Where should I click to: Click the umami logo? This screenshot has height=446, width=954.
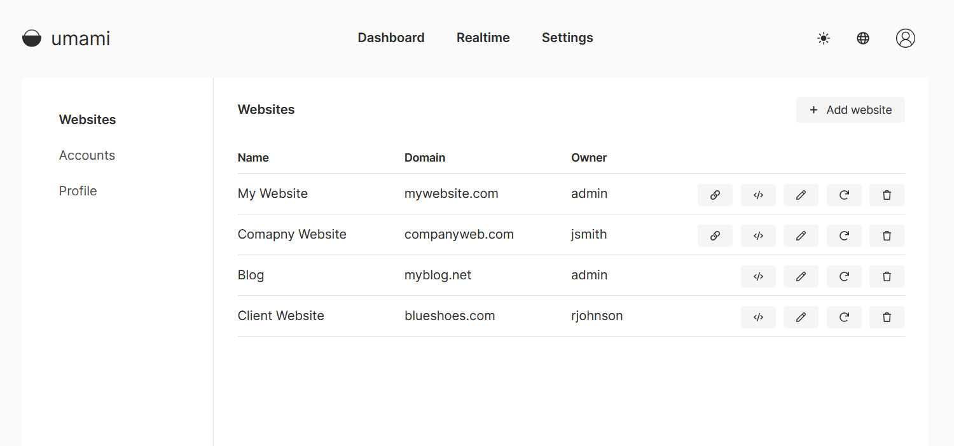(x=66, y=39)
